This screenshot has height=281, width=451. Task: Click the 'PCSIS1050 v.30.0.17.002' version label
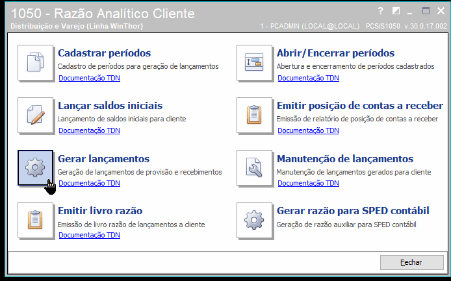pos(406,26)
